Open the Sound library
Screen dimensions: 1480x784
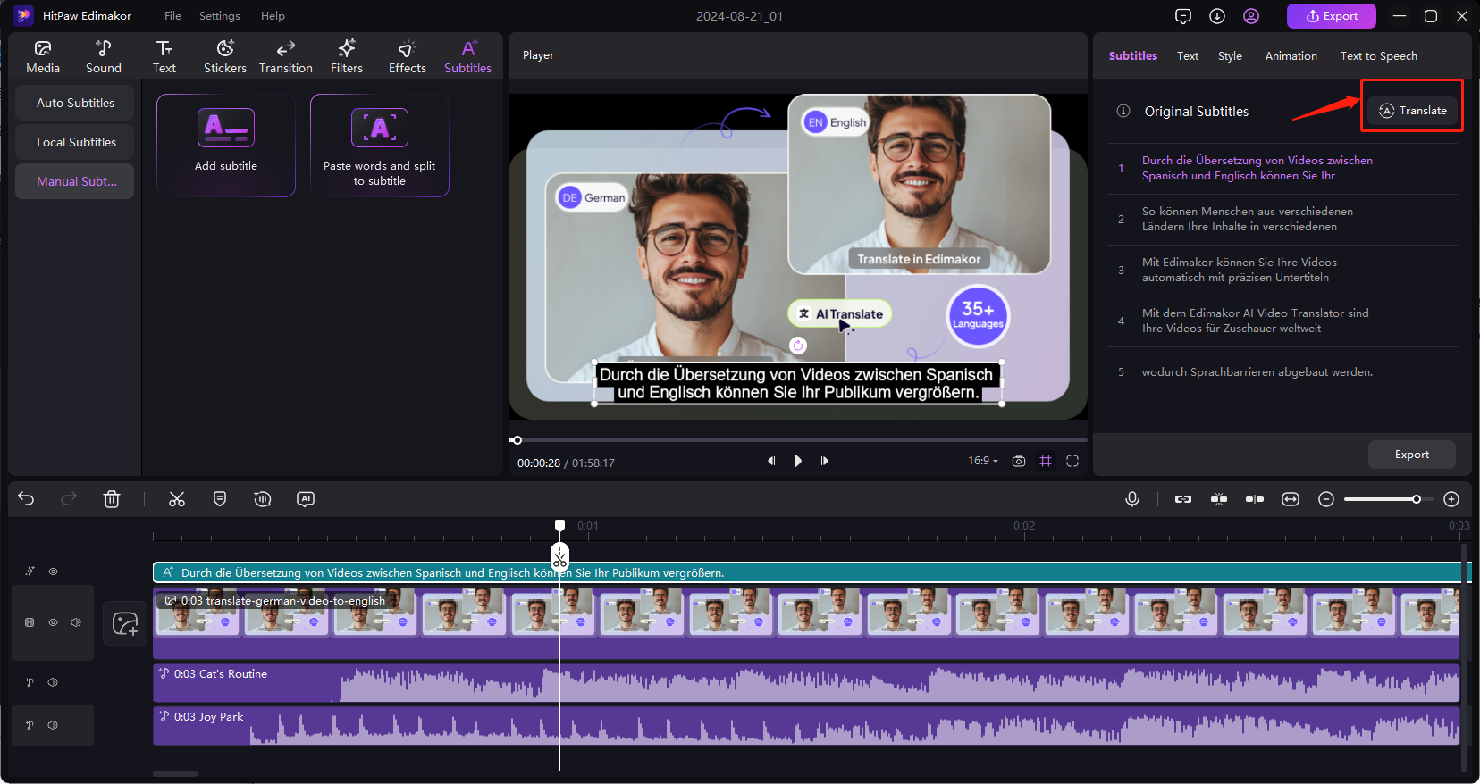[104, 56]
